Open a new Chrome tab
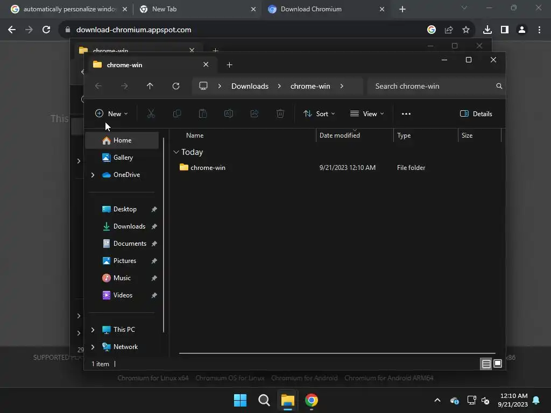The width and height of the screenshot is (551, 413). pyautogui.click(x=402, y=9)
